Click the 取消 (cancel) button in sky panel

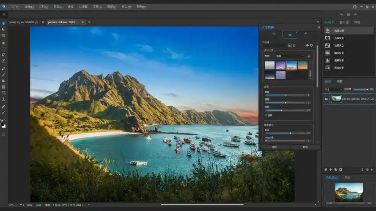pos(305,147)
